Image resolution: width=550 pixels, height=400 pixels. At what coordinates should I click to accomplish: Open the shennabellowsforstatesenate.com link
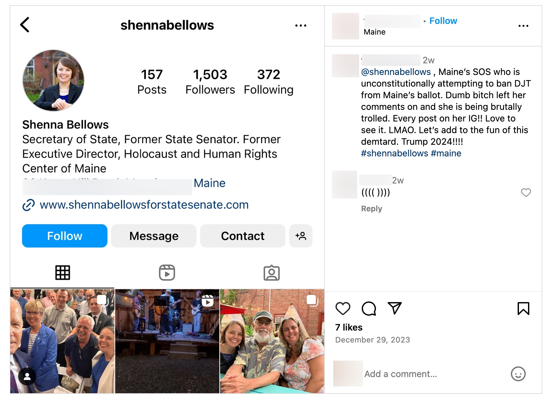click(x=144, y=205)
